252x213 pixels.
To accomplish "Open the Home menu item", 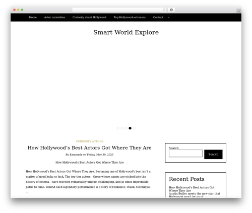I will (x=33, y=17).
